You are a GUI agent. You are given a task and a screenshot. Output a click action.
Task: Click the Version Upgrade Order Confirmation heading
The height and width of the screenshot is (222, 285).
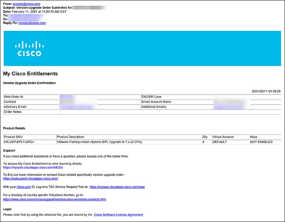pyautogui.click(x=29, y=83)
